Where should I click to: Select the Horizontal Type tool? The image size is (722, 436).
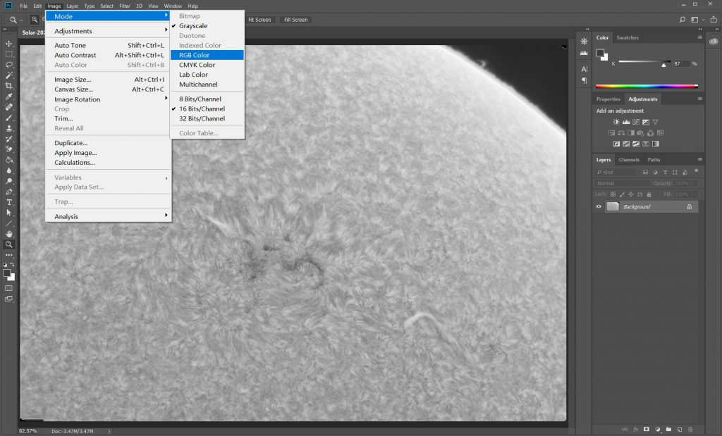coord(9,202)
